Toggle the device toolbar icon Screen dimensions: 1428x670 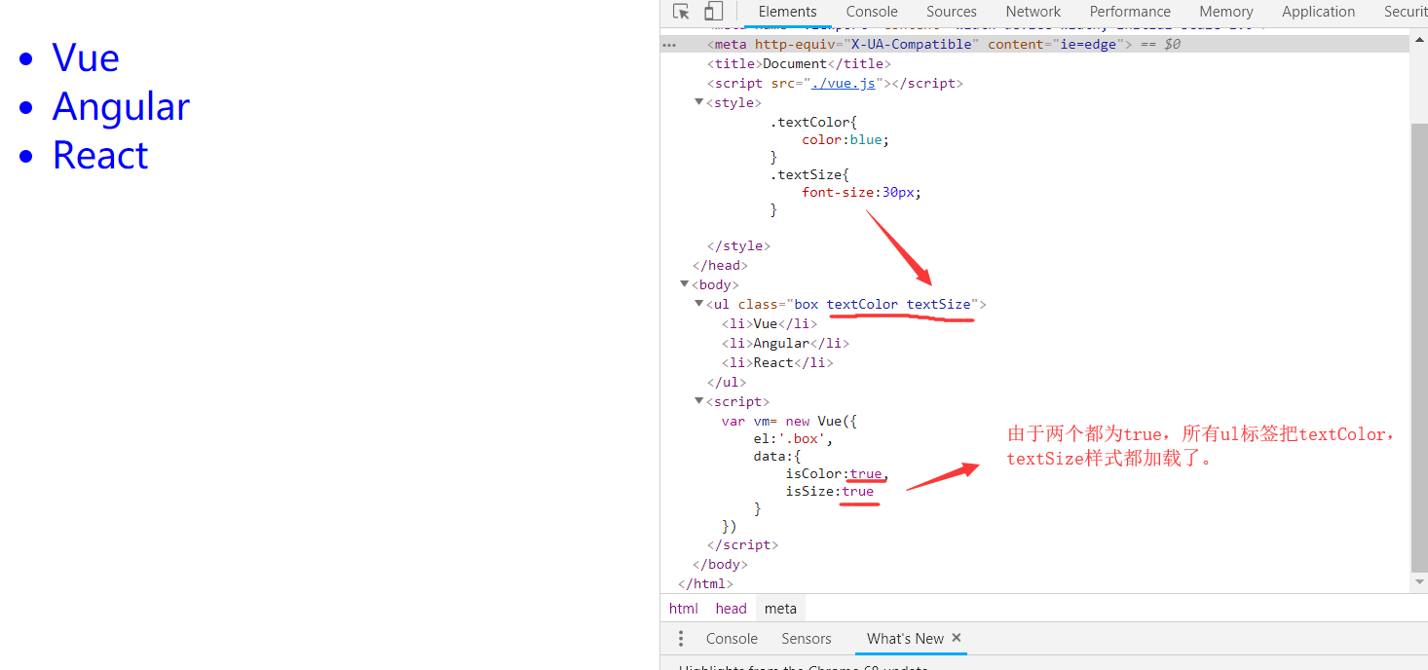[x=714, y=12]
